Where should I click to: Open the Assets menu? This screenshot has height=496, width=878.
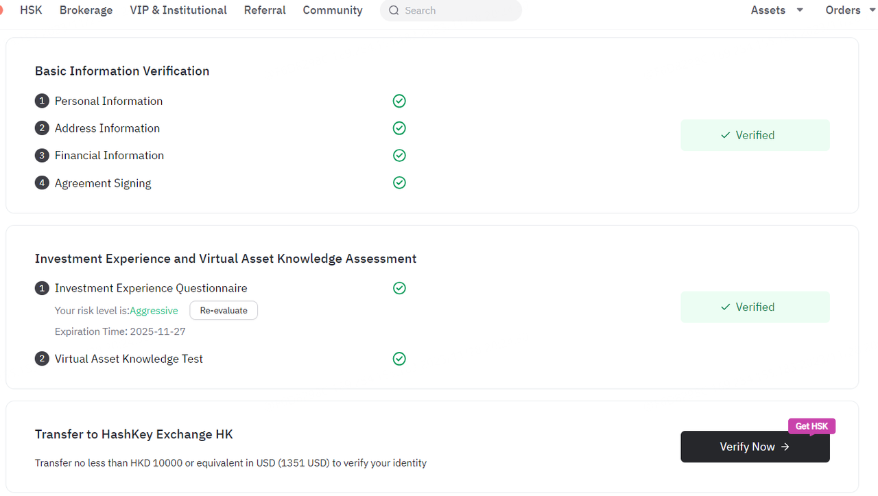coord(768,10)
